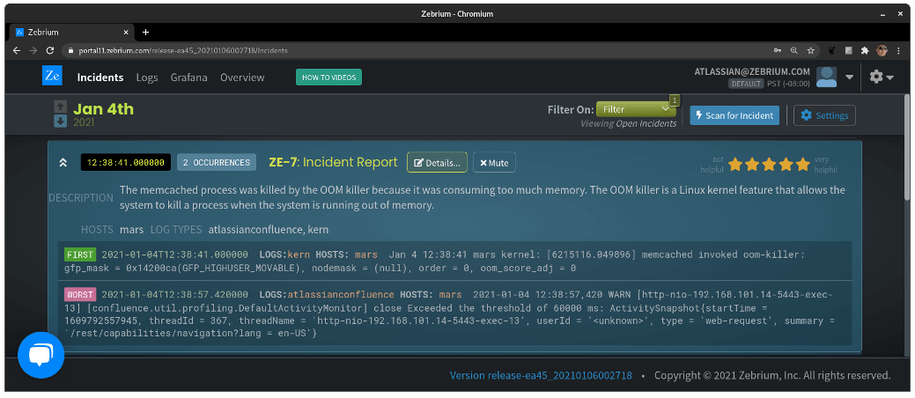Open the Overview page

242,77
